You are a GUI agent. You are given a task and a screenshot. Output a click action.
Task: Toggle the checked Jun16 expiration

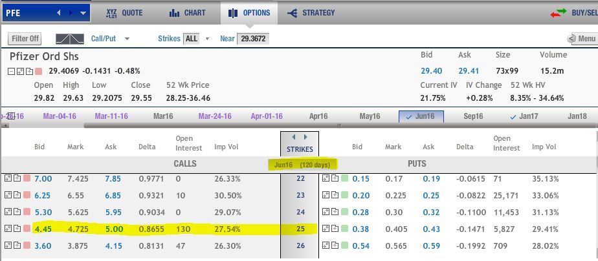coord(421,116)
